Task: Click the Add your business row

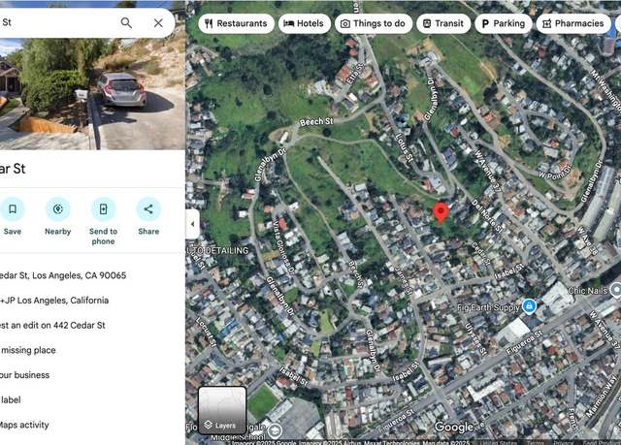Action: coord(92,375)
